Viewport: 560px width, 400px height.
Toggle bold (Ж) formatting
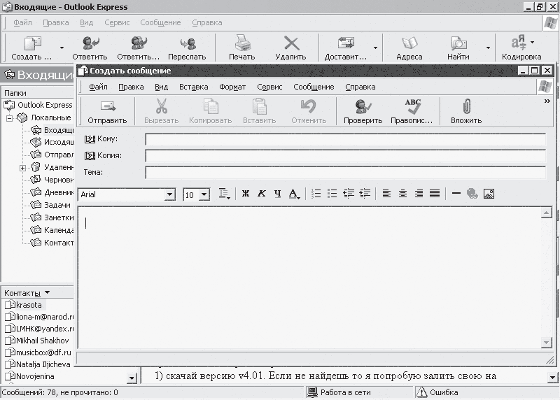246,194
